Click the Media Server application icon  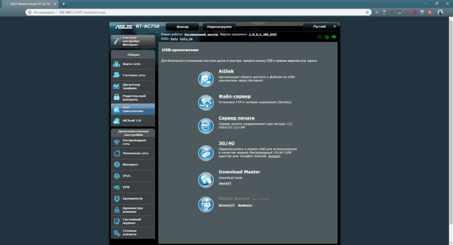206,204
